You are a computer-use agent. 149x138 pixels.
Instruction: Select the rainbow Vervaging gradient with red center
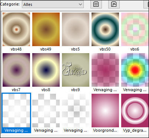click(x=135, y=70)
